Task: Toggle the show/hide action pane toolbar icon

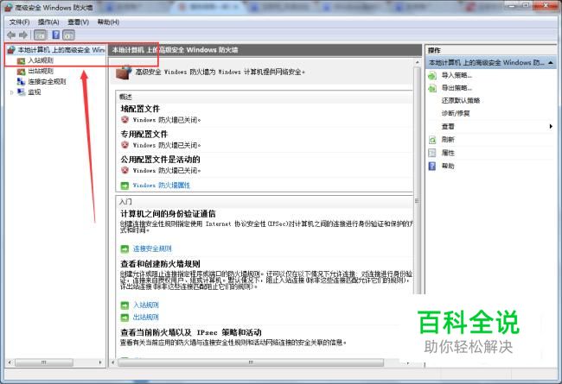Action: 69,35
